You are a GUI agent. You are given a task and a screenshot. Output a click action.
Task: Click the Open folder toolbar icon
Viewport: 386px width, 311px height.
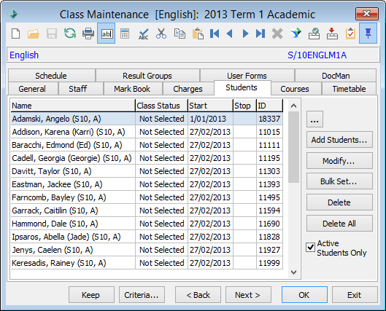(x=34, y=34)
